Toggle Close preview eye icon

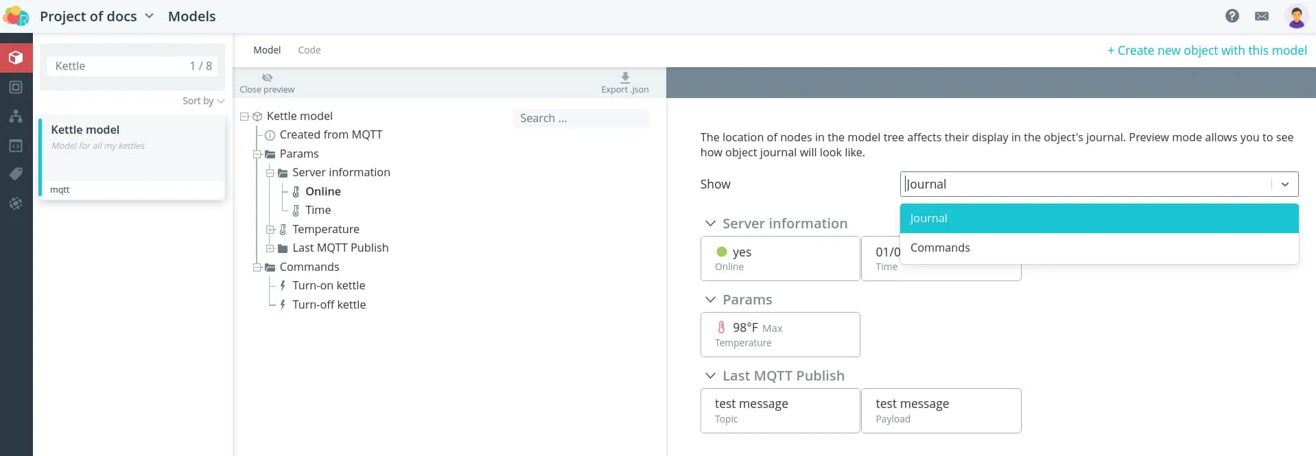pyautogui.click(x=267, y=77)
